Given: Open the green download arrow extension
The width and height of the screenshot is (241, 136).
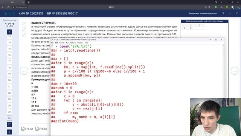Looking at the screenshot, I should click(x=227, y=7).
